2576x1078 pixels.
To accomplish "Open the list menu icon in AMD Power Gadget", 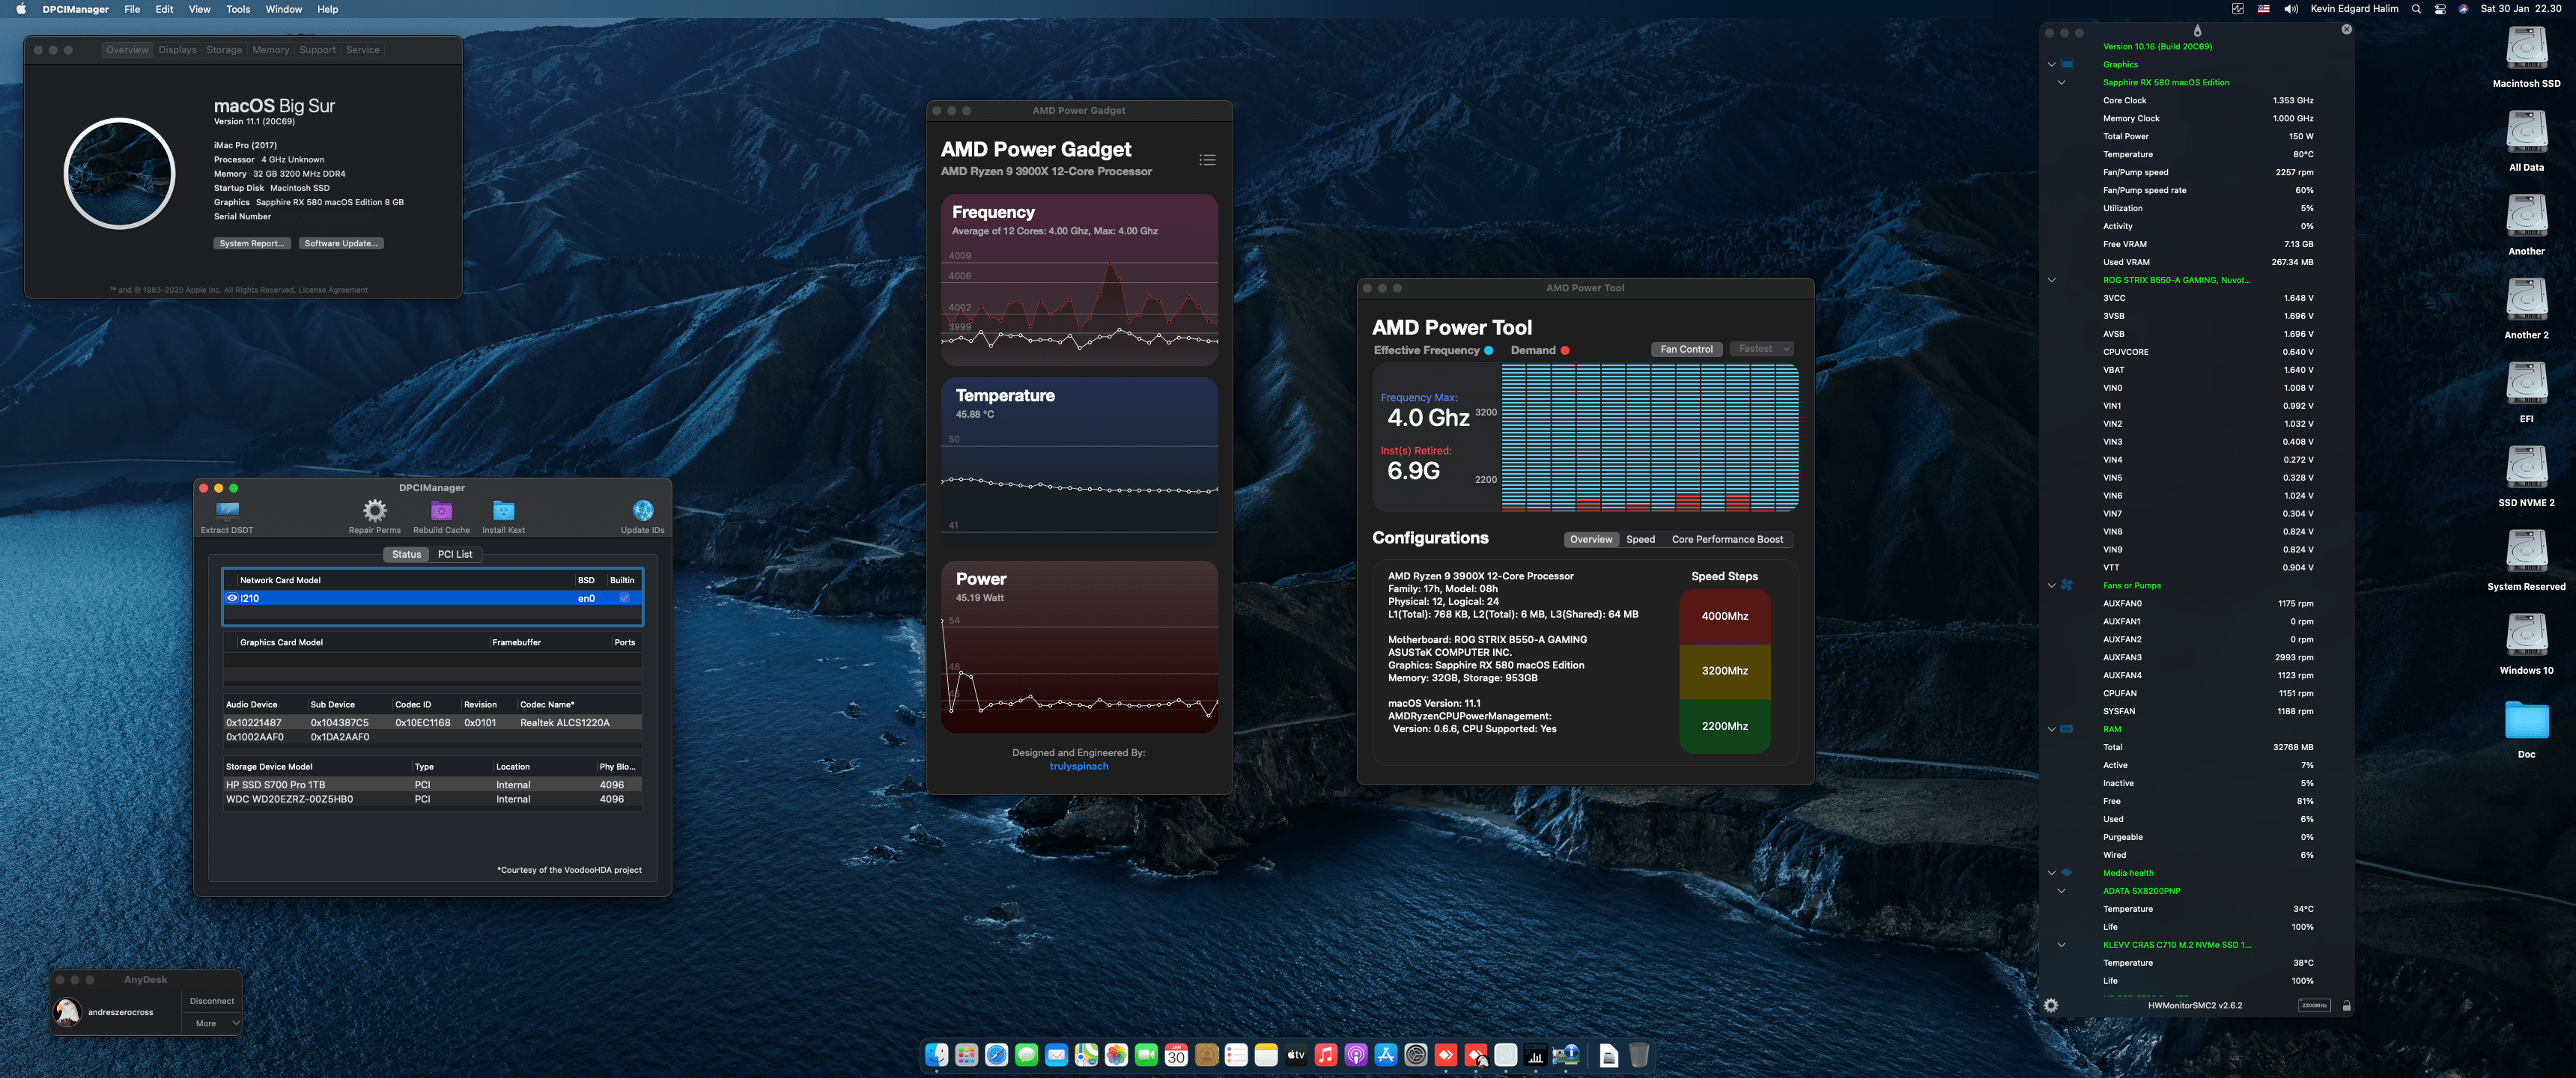I will (1207, 160).
